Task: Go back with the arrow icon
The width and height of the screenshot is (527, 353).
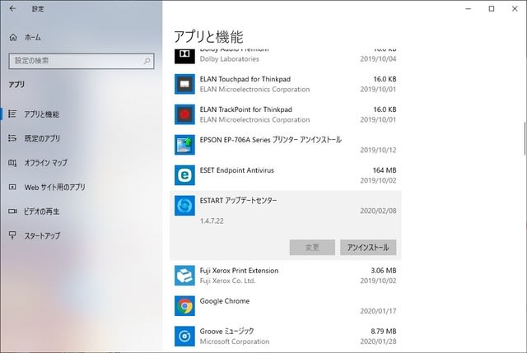Action: click(x=12, y=9)
